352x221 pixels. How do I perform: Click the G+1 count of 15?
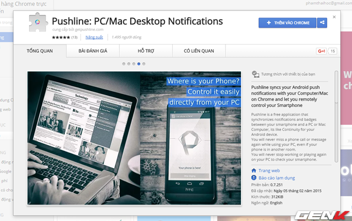click(332, 51)
